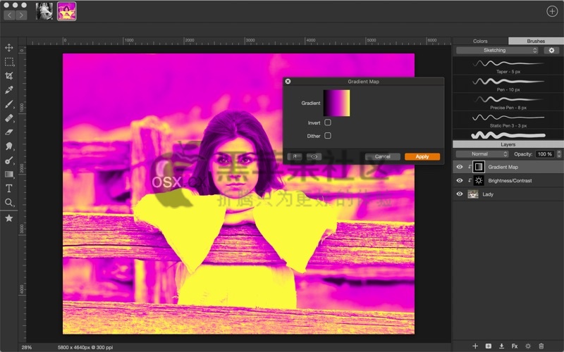This screenshot has width=564, height=352.
Task: Select the Paint Brush tool
Action: click(x=9, y=104)
